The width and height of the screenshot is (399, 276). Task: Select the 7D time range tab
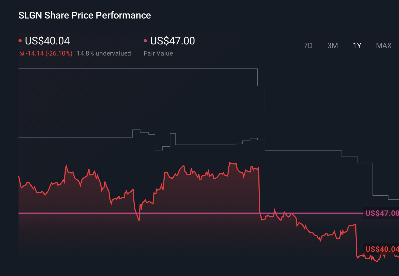308,45
